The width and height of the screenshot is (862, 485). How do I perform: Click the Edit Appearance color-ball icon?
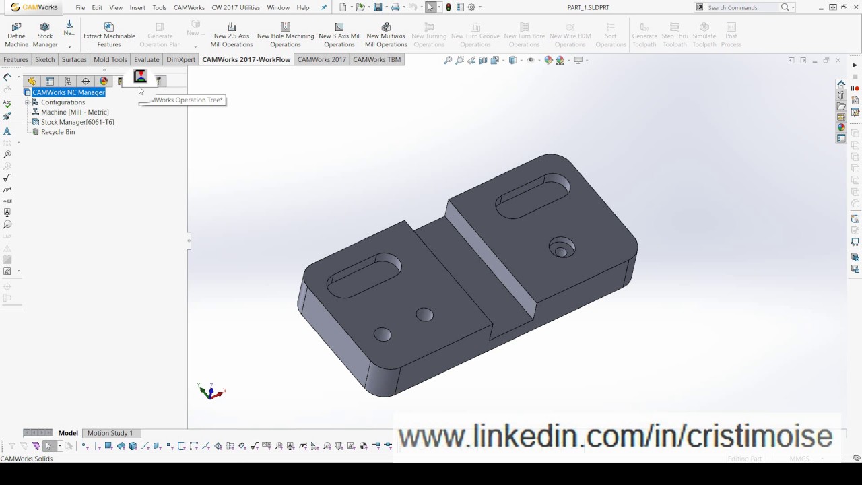click(x=548, y=61)
